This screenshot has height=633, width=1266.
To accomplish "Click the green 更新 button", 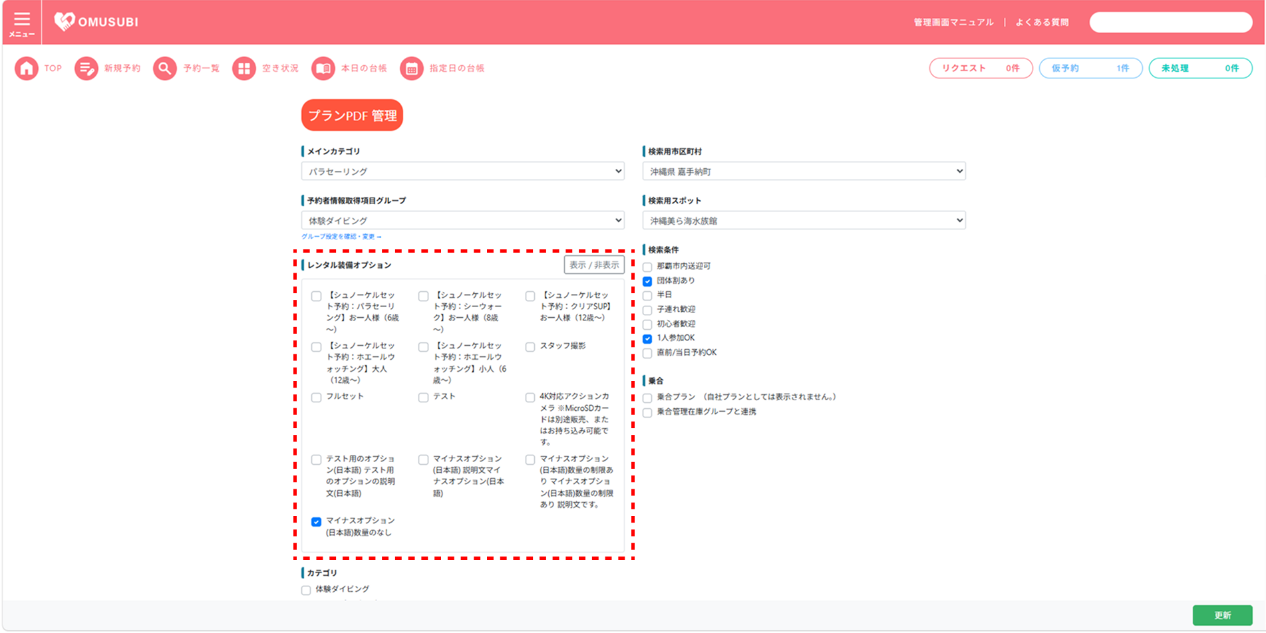I will (1222, 615).
